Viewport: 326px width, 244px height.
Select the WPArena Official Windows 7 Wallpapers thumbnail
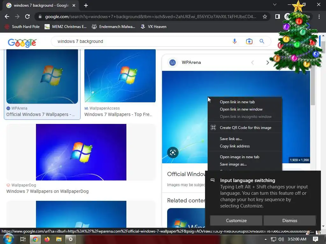click(42, 76)
